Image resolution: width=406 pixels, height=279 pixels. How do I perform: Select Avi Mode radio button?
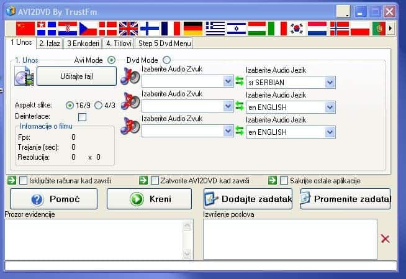[111, 60]
